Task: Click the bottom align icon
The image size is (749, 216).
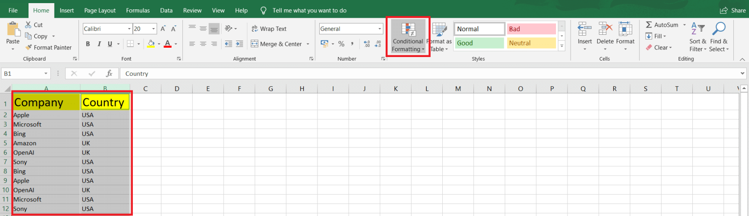Action: [214, 29]
